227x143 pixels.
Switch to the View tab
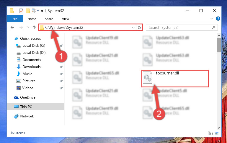(x=66, y=19)
